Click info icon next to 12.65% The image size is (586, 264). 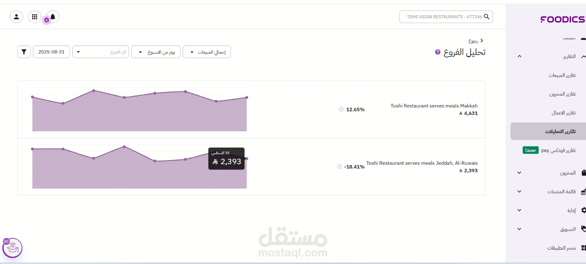(x=341, y=109)
